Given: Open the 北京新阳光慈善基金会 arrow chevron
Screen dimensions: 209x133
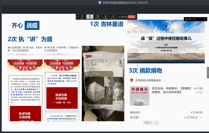Looking at the screenshot, I should [x=164, y=80].
